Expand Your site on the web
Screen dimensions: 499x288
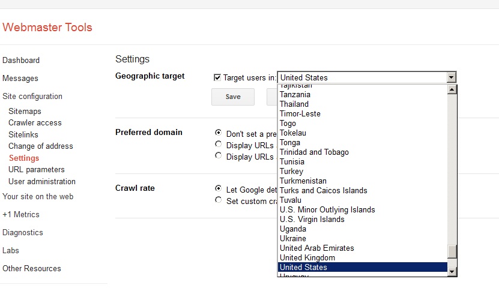pos(38,196)
